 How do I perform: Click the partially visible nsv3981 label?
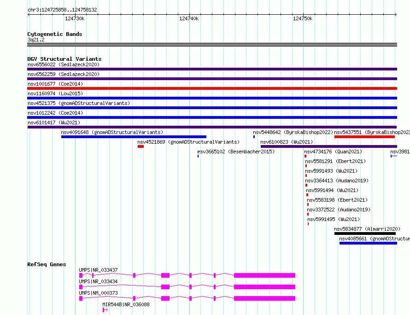click(x=400, y=152)
